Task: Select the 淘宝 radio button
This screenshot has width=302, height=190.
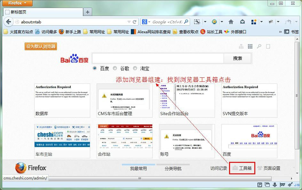Action: pos(135,68)
